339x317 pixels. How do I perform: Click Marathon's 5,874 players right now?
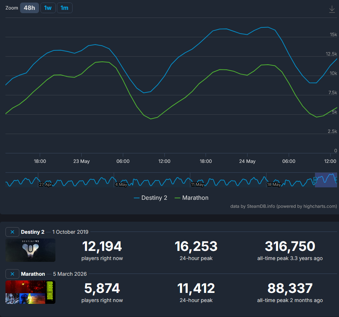tap(102, 289)
